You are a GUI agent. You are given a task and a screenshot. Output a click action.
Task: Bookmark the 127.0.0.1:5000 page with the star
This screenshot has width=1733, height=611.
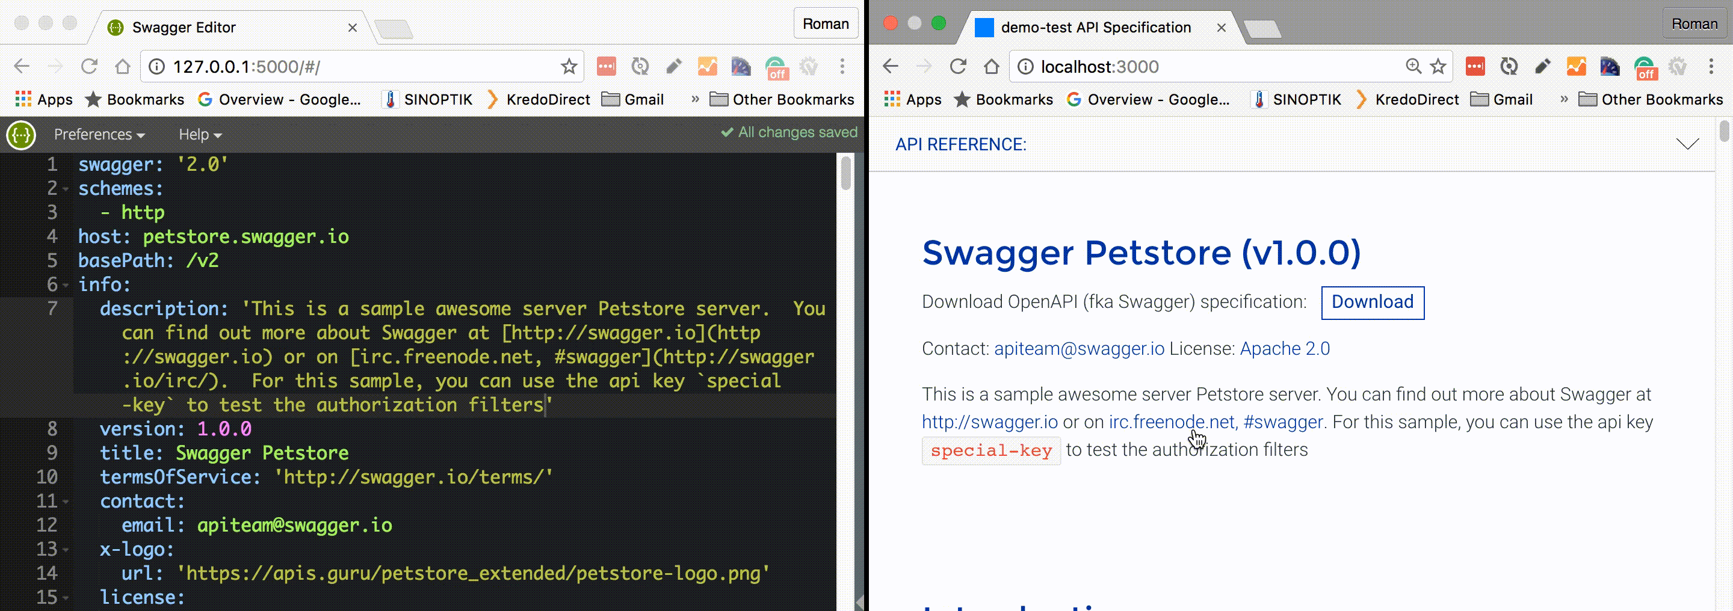pos(569,67)
